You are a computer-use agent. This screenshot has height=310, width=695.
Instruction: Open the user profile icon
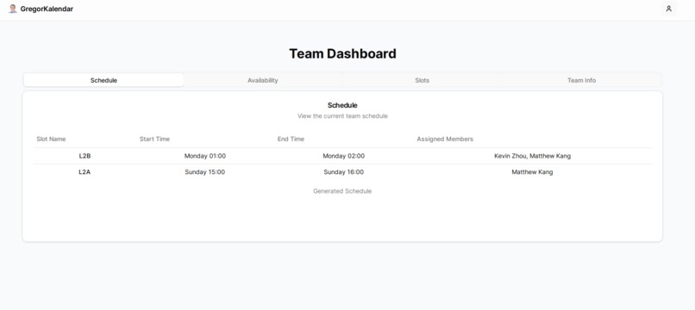[x=668, y=9]
